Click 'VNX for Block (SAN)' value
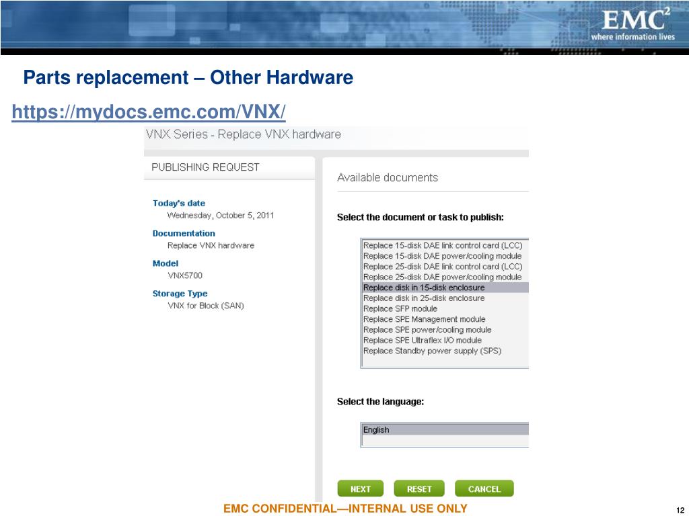The height and width of the screenshot is (516, 689). [x=206, y=306]
